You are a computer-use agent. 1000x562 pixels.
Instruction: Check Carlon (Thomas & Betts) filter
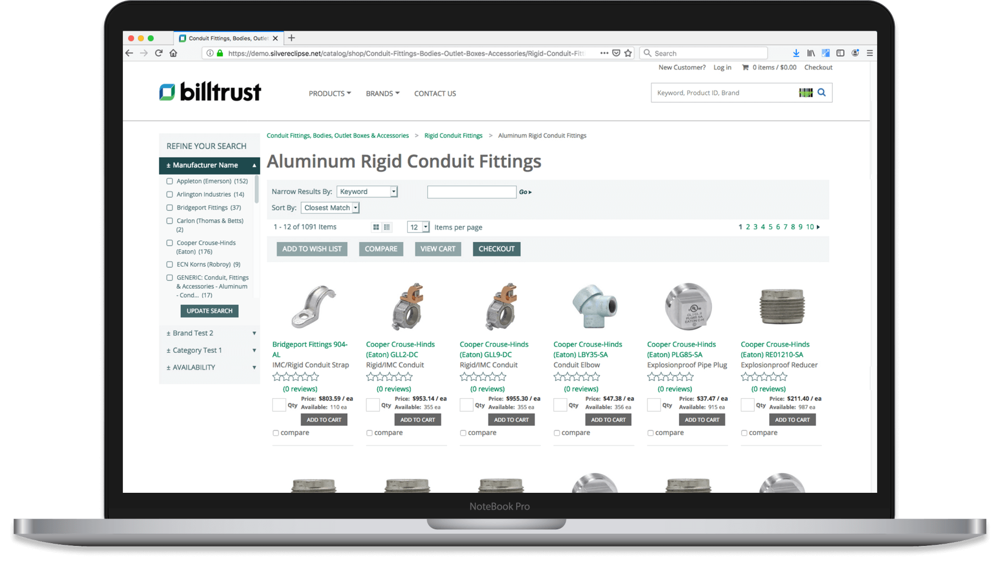pyautogui.click(x=169, y=221)
